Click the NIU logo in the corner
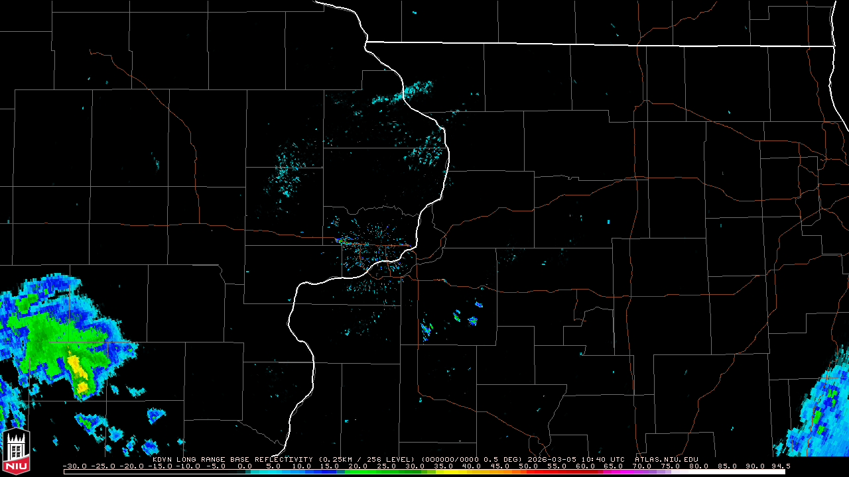Viewport: 849px width, 477px height. [17, 452]
